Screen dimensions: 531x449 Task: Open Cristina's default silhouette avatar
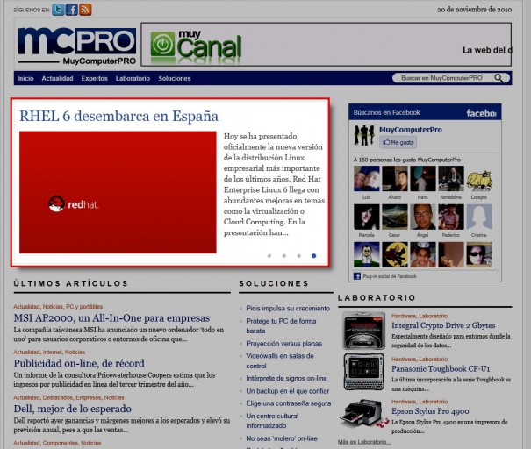pos(479,217)
